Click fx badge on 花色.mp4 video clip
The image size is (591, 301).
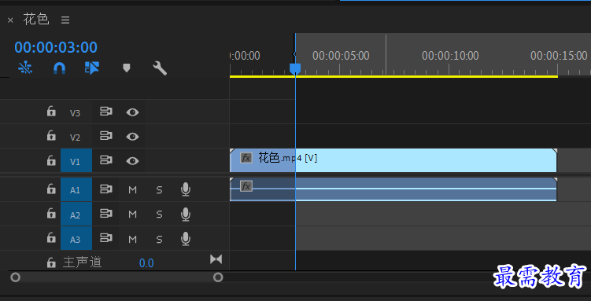[x=246, y=158]
